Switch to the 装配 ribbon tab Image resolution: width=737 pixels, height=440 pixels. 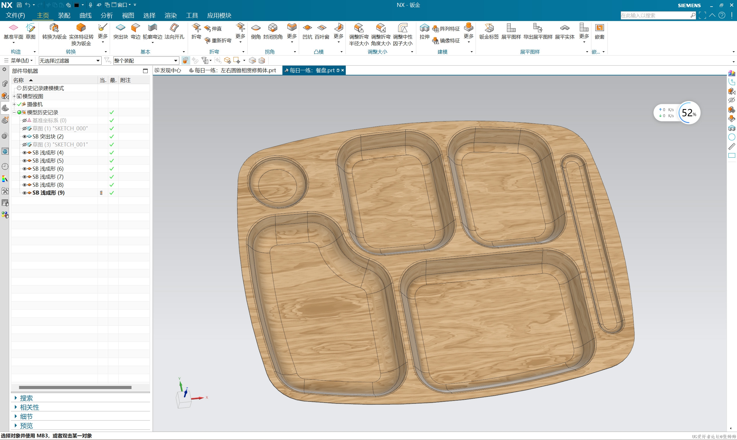[64, 16]
